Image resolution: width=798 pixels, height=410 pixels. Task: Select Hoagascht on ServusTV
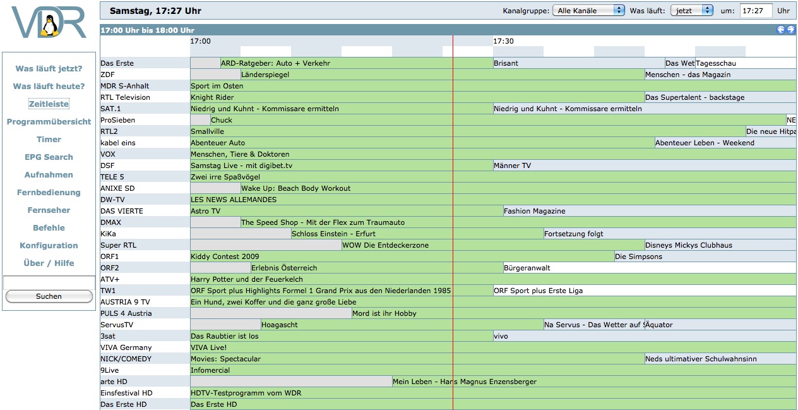point(402,325)
